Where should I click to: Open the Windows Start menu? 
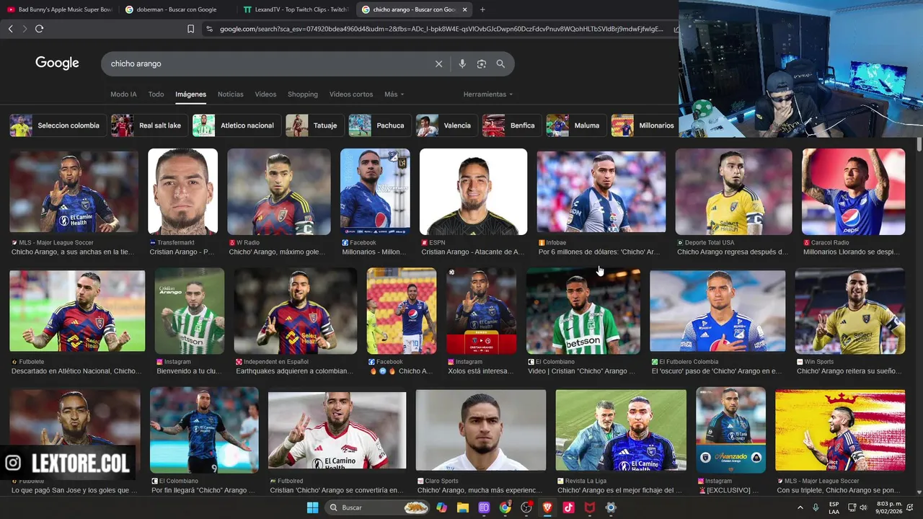pos(312,507)
